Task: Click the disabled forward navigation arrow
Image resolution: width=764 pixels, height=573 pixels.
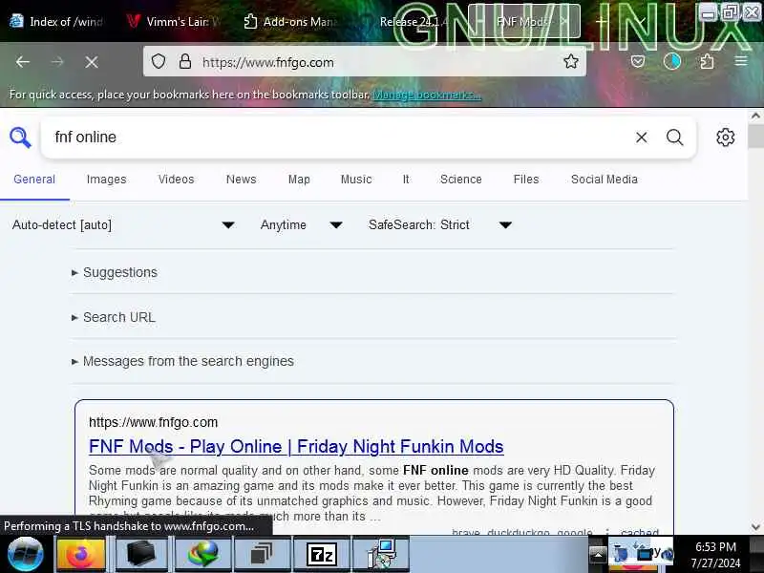Action: click(57, 62)
